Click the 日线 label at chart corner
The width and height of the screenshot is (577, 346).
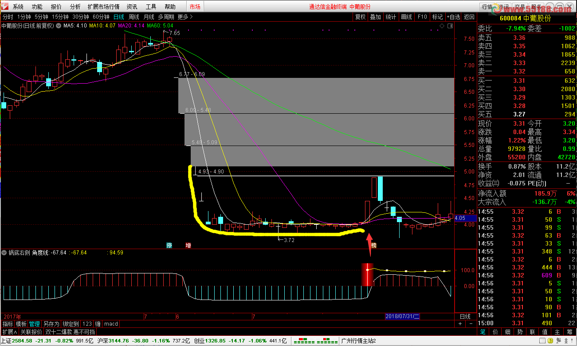pyautogui.click(x=465, y=316)
